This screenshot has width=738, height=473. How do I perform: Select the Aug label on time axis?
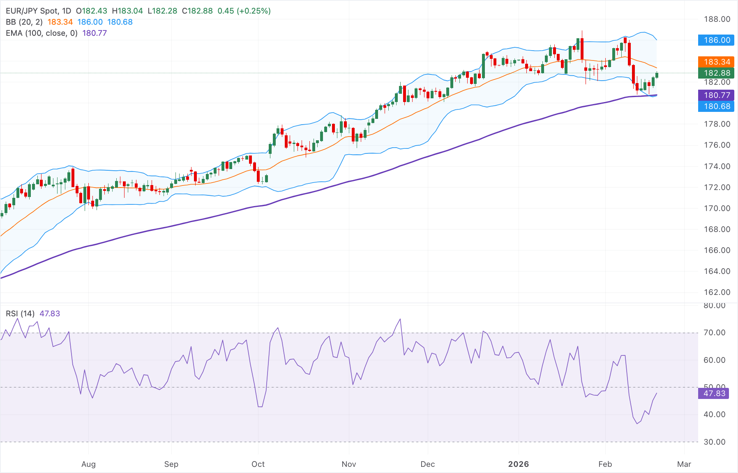coord(88,464)
